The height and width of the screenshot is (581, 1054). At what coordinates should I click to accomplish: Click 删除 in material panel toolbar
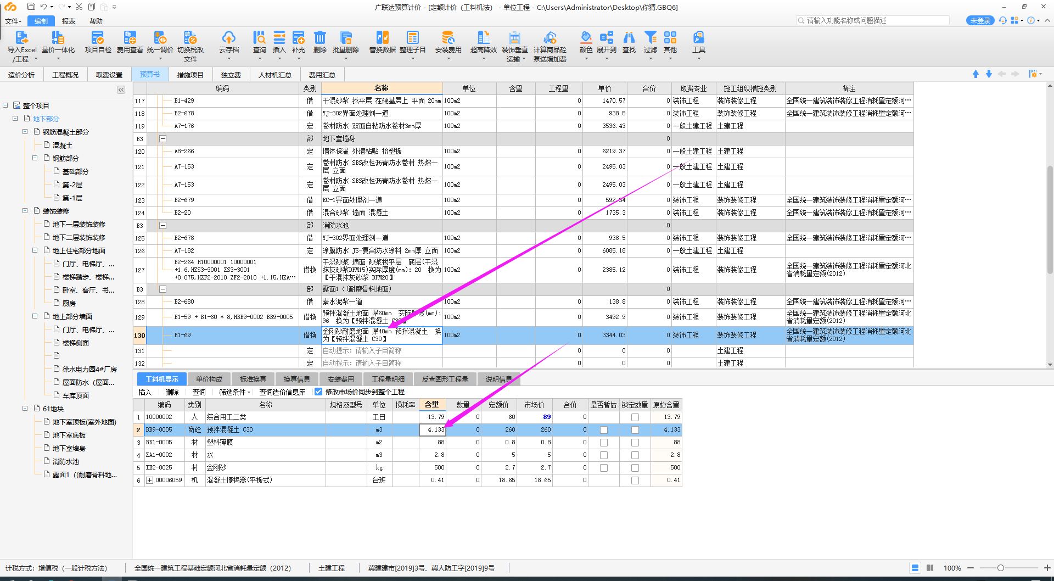(172, 392)
